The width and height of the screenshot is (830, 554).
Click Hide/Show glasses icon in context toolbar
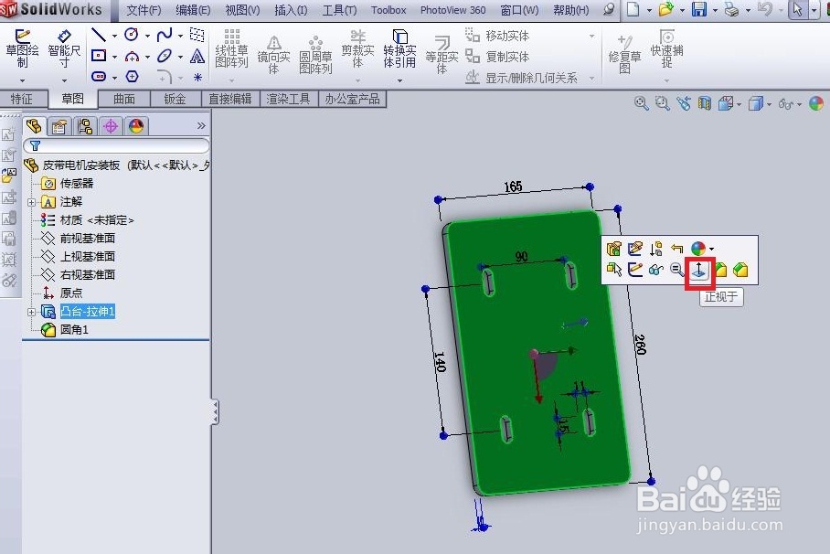pyautogui.click(x=655, y=270)
